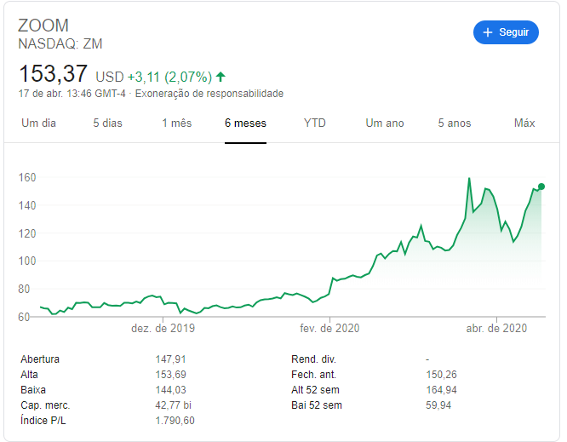The height and width of the screenshot is (442, 567).
Task: Click the dez. de 2019 axis label
Action: coord(163,329)
